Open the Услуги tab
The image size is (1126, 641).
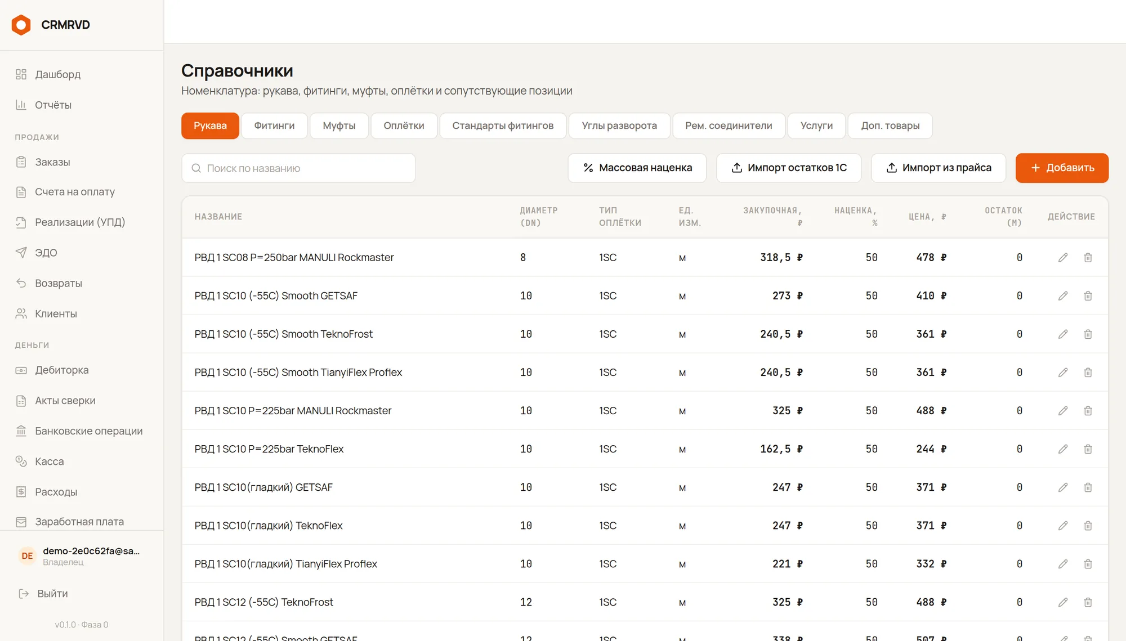click(x=816, y=125)
